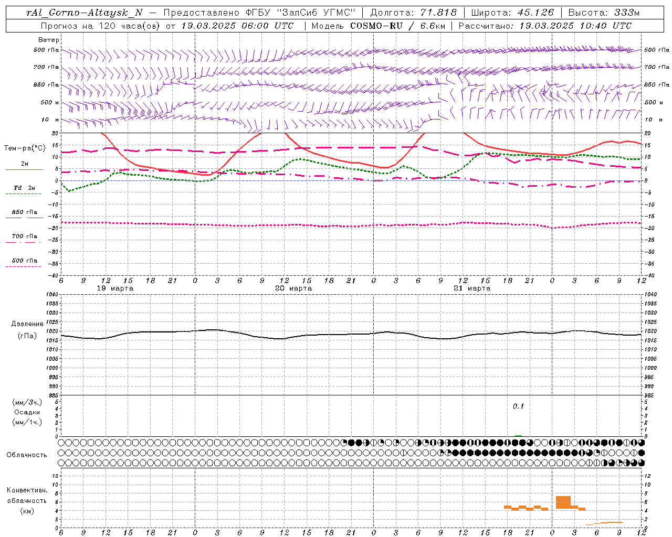
Task: Select the forecast start time 19.03.2025 06:00 UTC
Action: tap(237, 26)
